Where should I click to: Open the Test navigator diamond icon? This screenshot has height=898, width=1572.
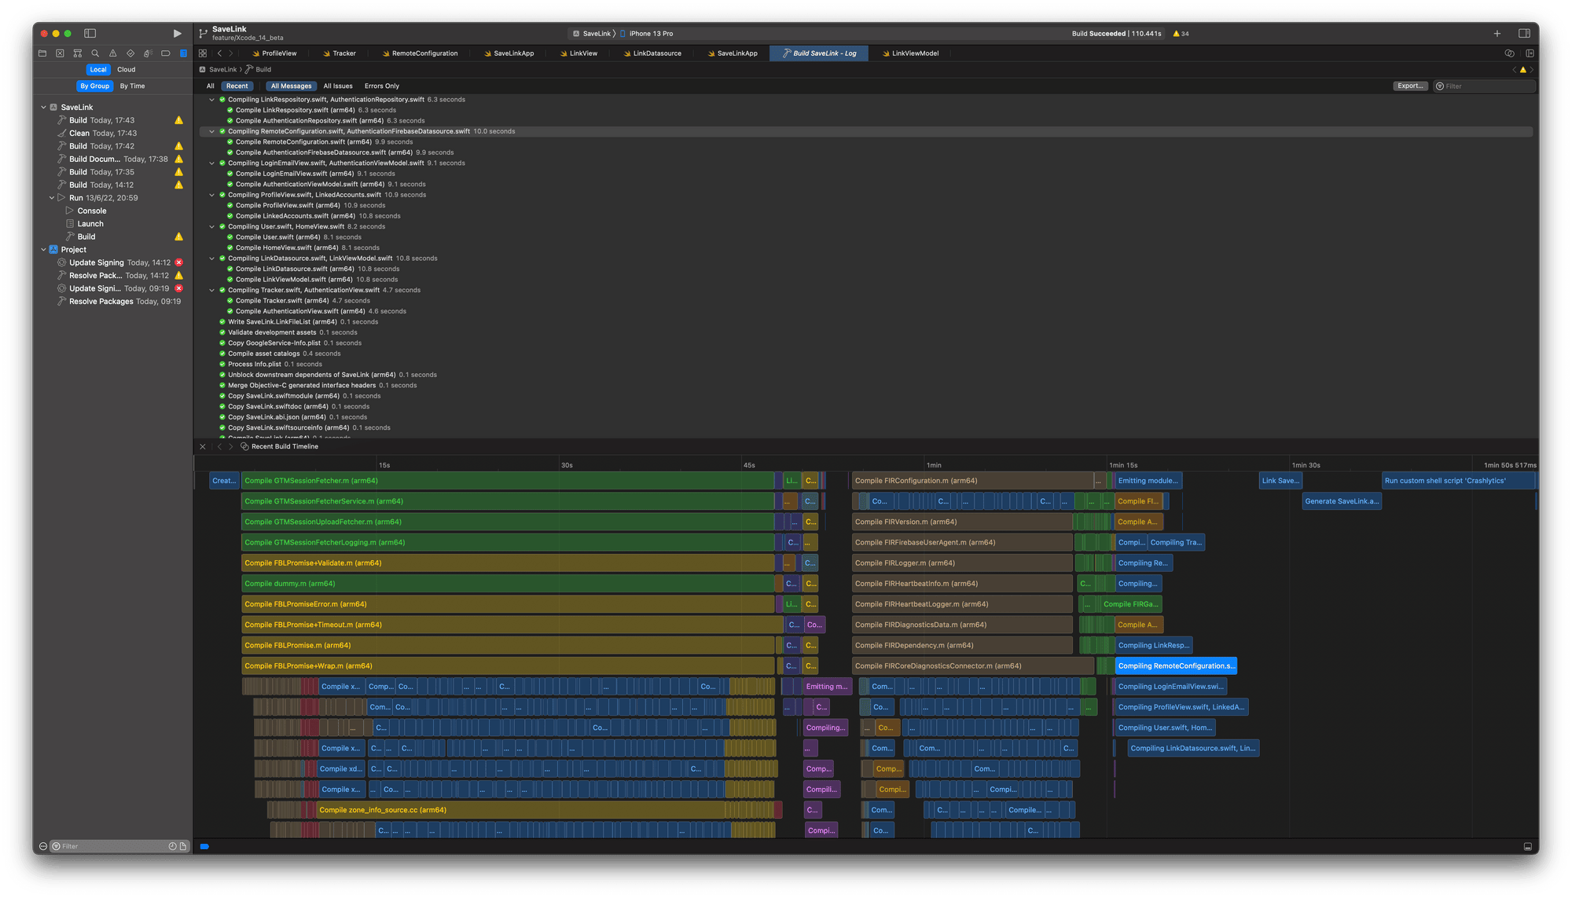tap(130, 53)
